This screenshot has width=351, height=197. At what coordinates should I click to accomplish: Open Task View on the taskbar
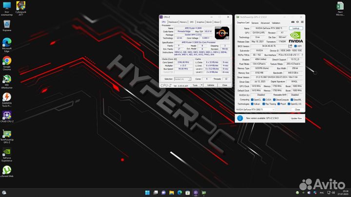tap(156, 193)
